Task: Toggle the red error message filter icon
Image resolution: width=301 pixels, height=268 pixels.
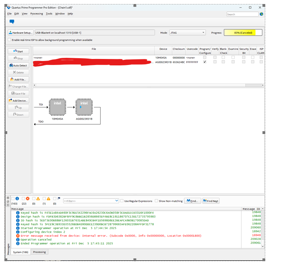Action: [28, 199]
